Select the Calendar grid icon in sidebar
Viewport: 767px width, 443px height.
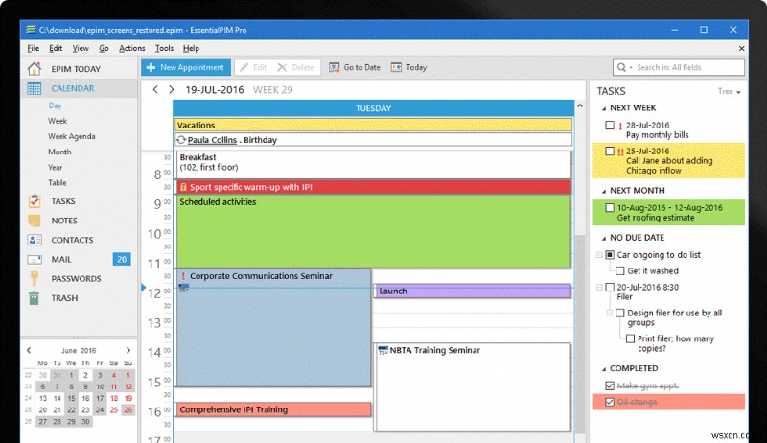click(35, 88)
